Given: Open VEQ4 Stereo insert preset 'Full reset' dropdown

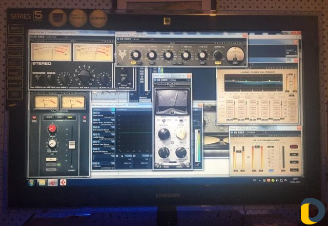Looking at the screenshot, I should [x=108, y=118].
